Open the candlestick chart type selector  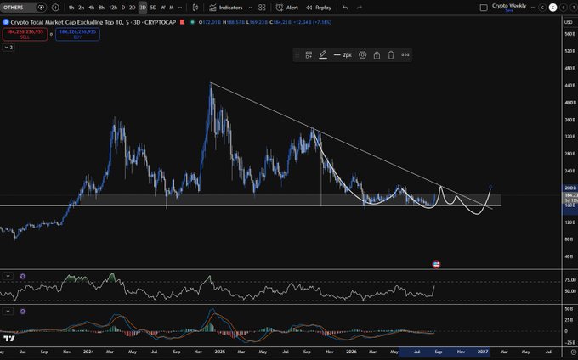point(195,8)
